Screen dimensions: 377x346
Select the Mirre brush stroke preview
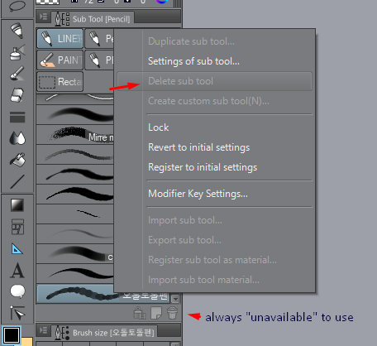pos(75,134)
